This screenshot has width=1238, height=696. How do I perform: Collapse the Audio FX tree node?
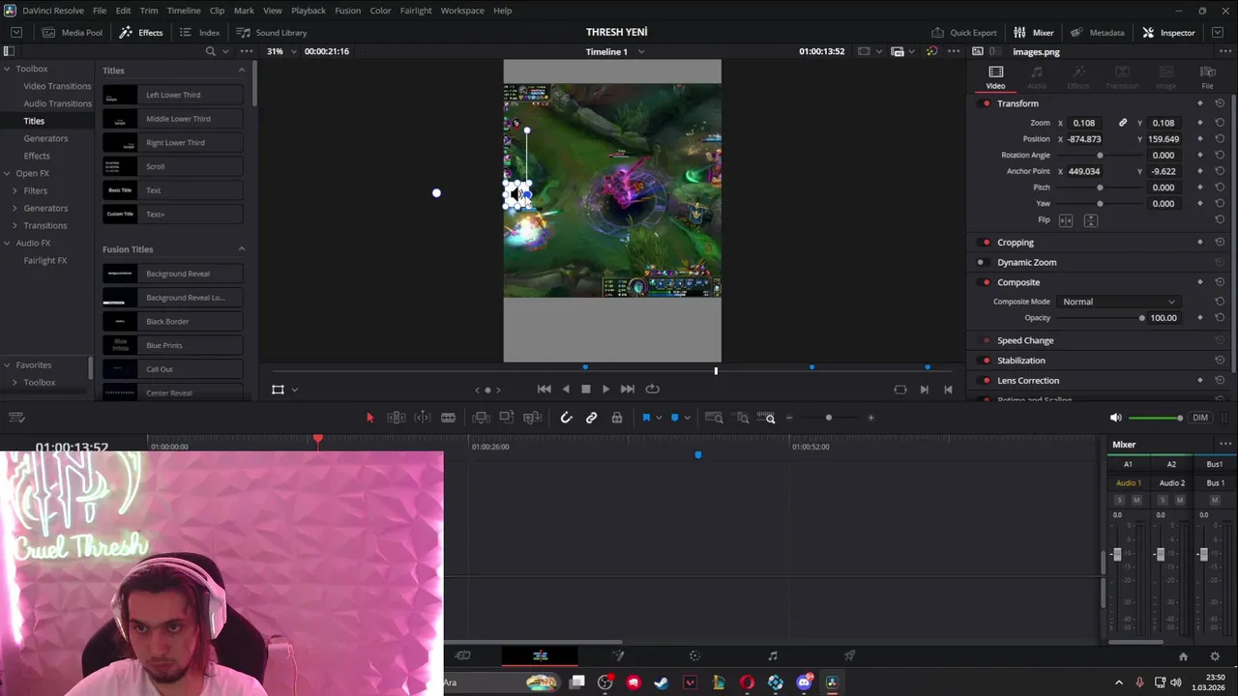tap(7, 243)
